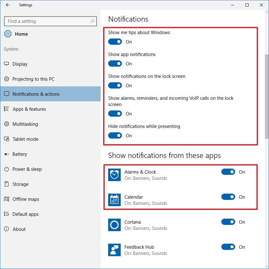The image size is (269, 269).
Task: Open Projecting to this PC settings
Action: click(33, 79)
